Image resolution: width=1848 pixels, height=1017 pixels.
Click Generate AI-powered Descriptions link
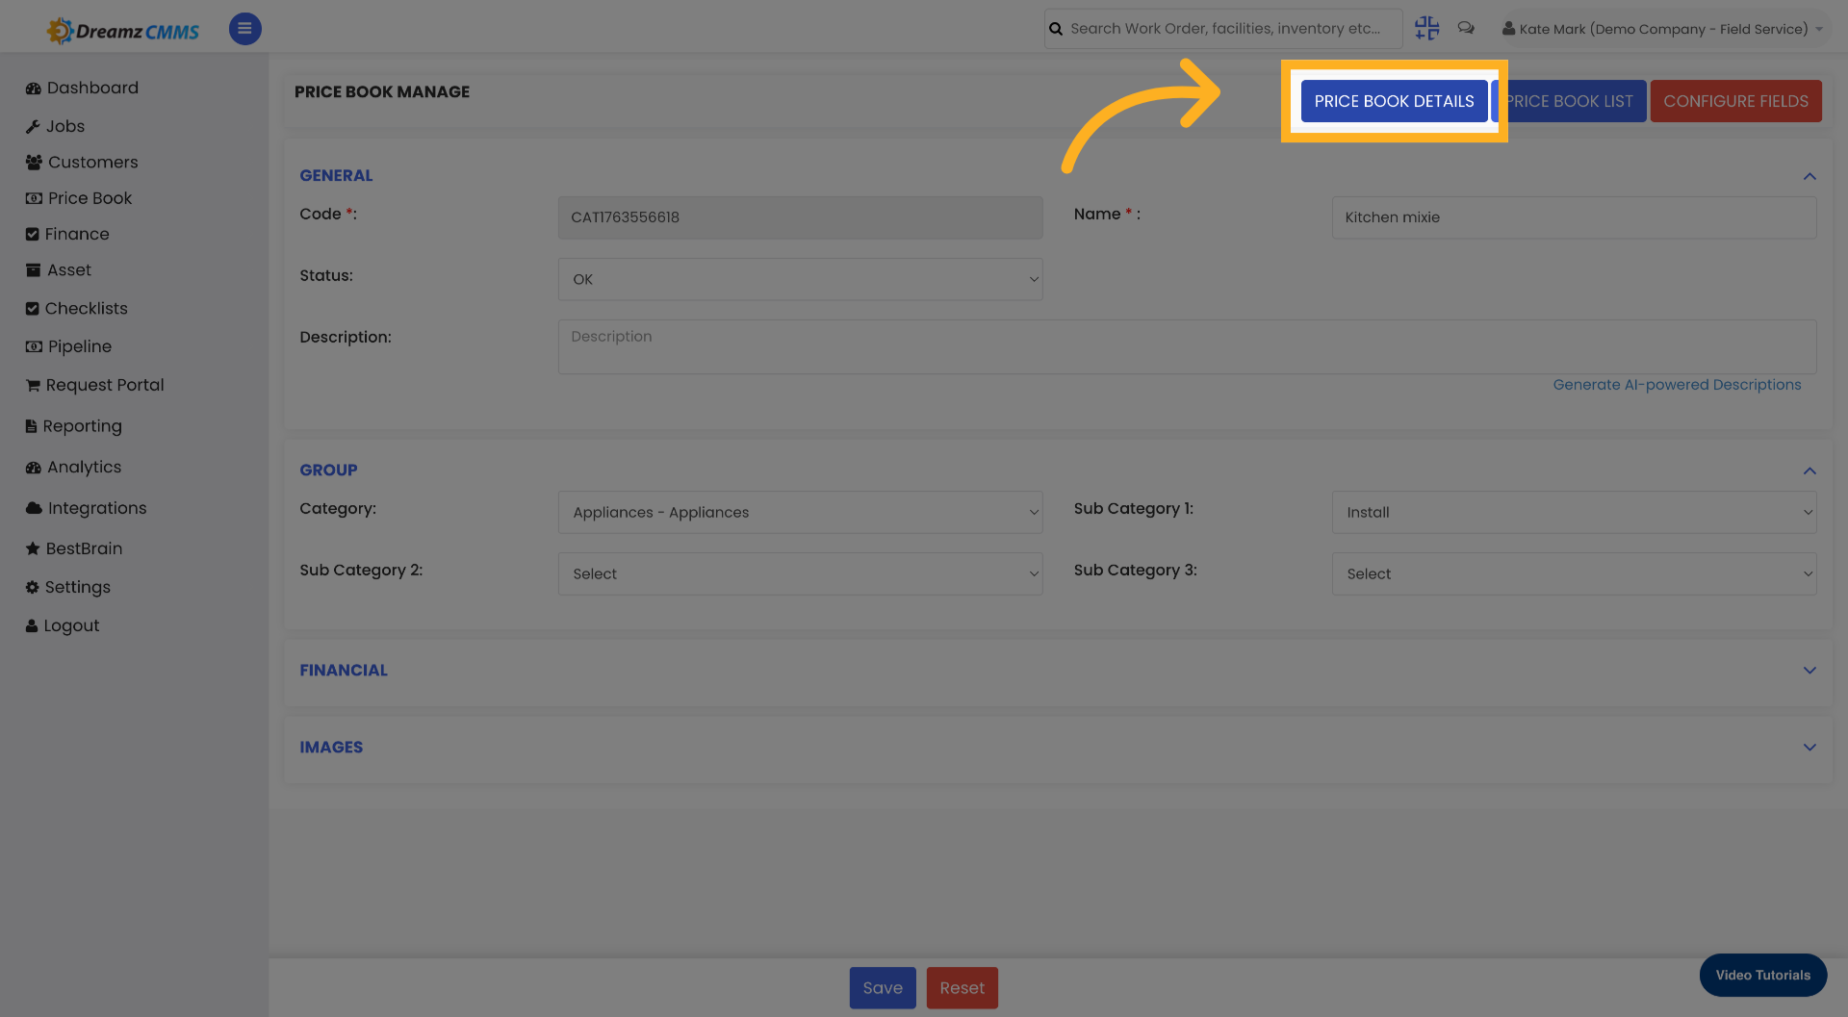pos(1677,385)
